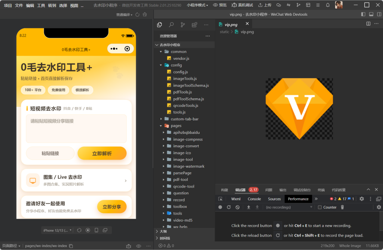Open the iPhone 12/13 device dropdown
This screenshot has height=250, width=383.
point(57,230)
